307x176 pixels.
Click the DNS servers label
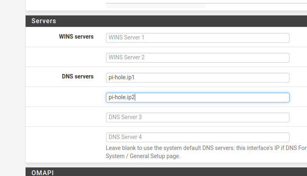78,76
